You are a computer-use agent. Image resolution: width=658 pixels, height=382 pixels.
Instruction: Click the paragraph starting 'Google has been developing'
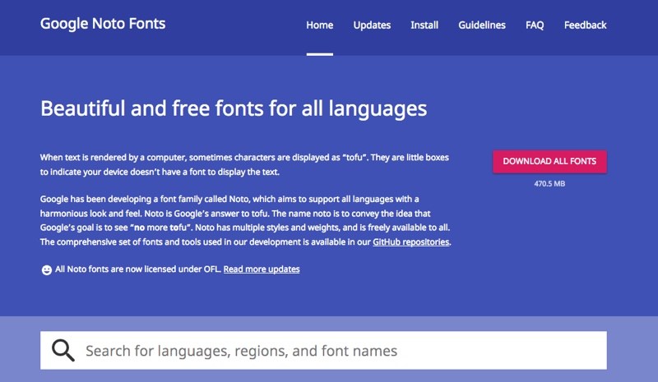(x=245, y=220)
